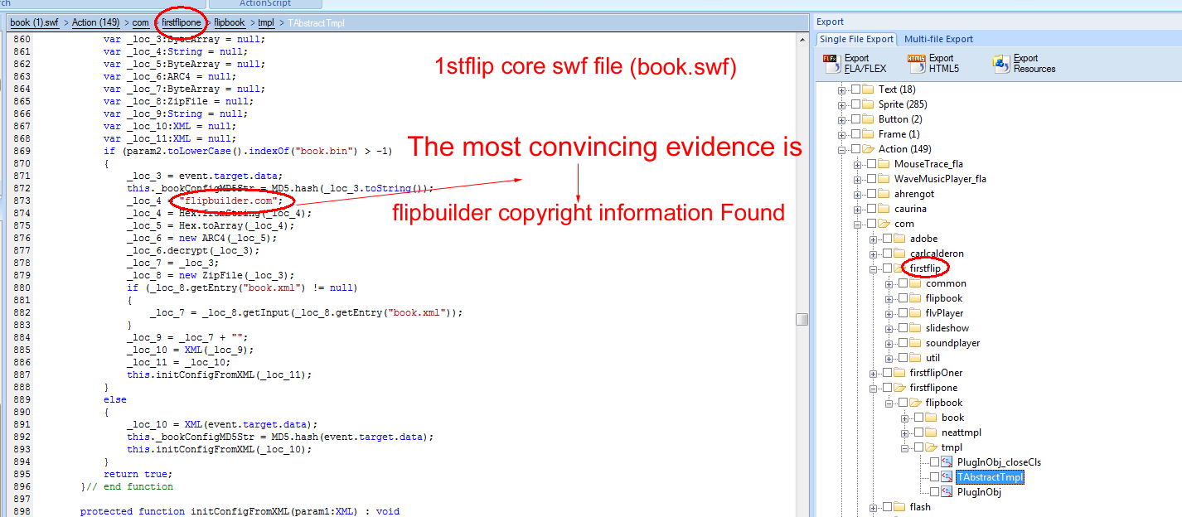Click the soundplayer folder icon

pos(915,343)
